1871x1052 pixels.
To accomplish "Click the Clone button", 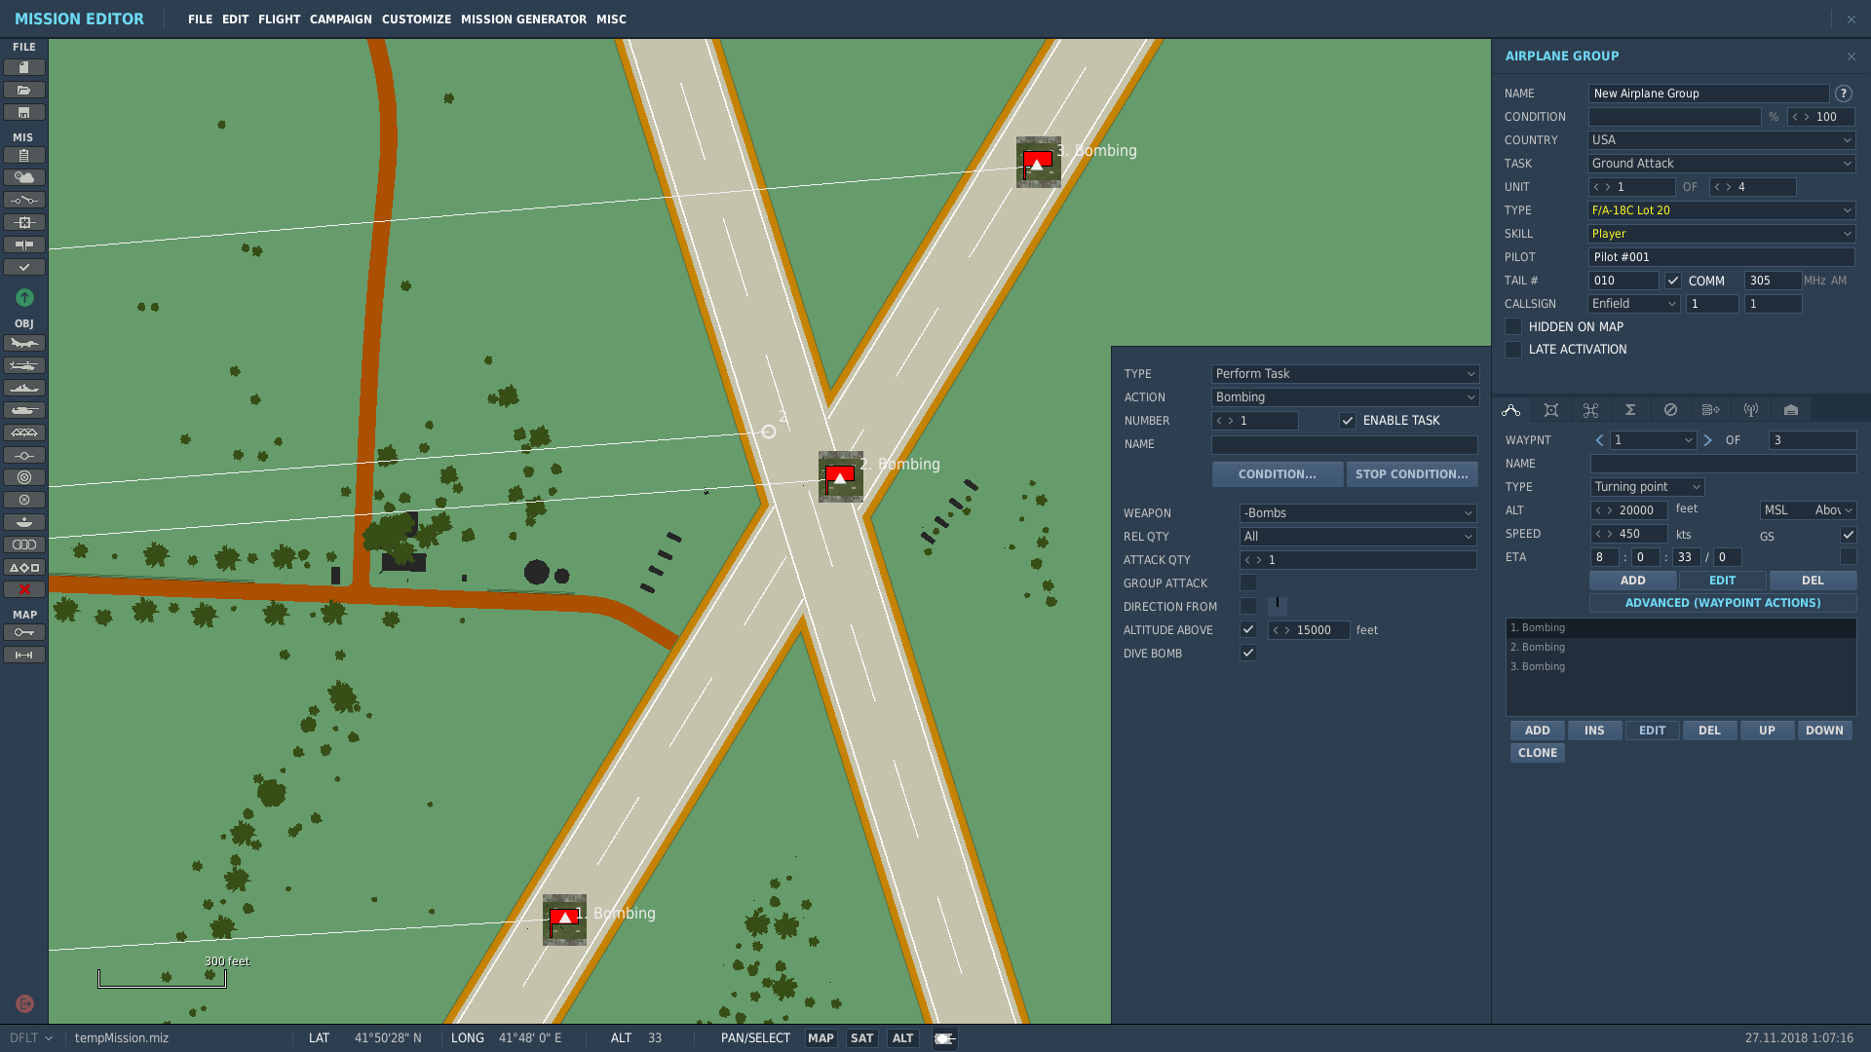I will (1538, 753).
